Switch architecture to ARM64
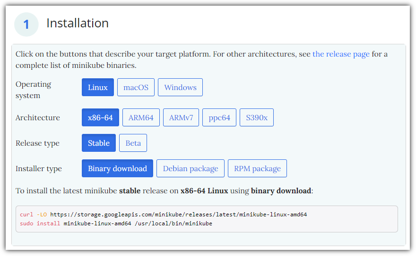This screenshot has width=416, height=256. [x=141, y=117]
